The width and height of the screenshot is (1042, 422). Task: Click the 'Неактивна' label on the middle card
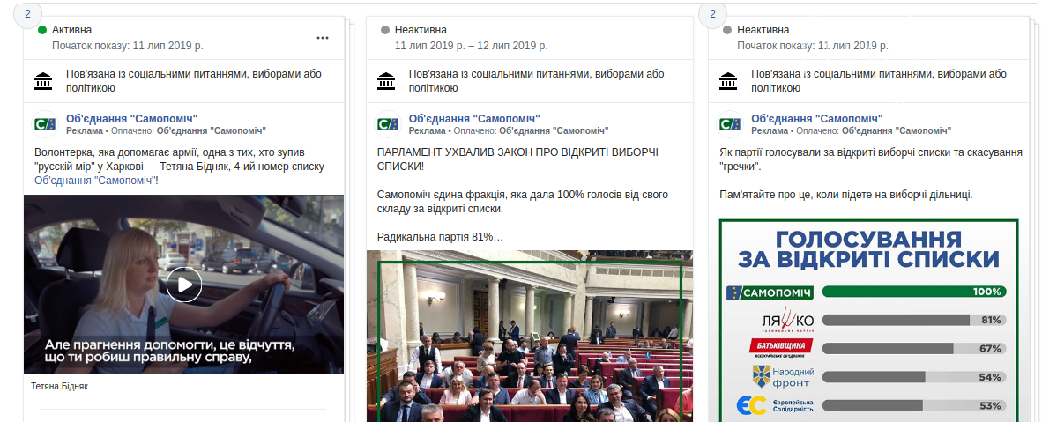coord(421,30)
